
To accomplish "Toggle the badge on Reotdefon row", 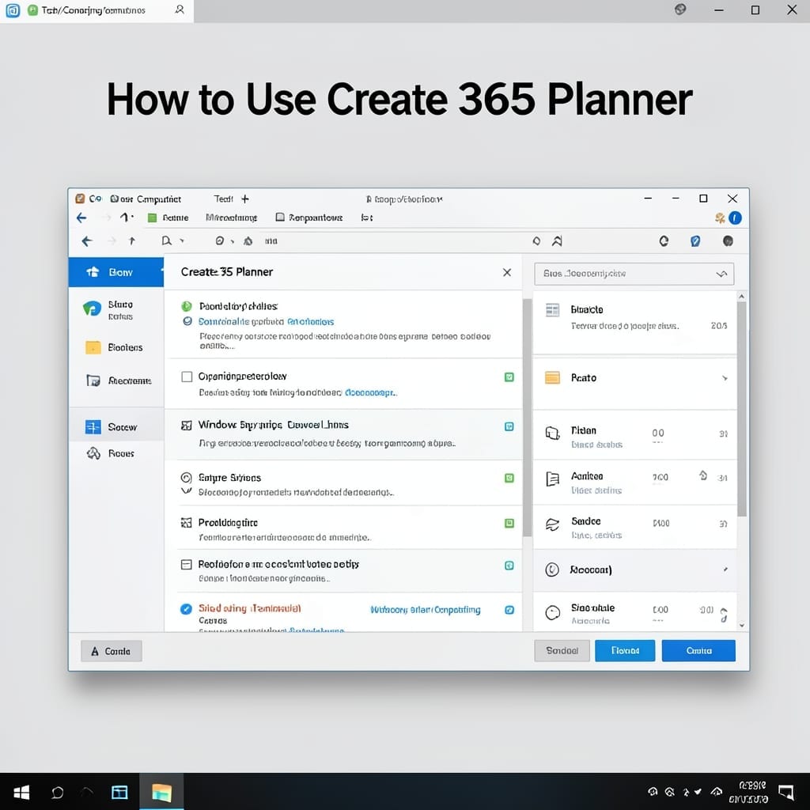I will pyautogui.click(x=509, y=565).
